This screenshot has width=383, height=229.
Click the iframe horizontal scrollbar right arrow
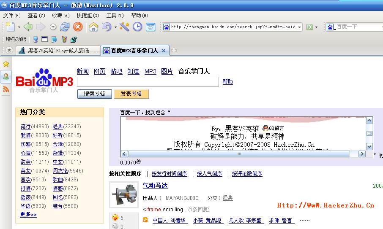362,154
